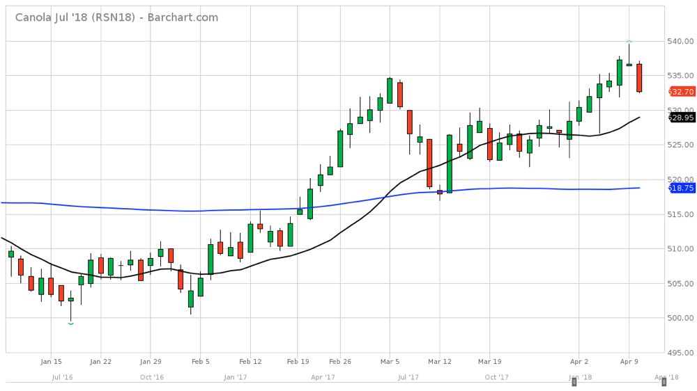Click the 505.00 price axis label
The width and height of the screenshot is (697, 391).
pos(680,283)
